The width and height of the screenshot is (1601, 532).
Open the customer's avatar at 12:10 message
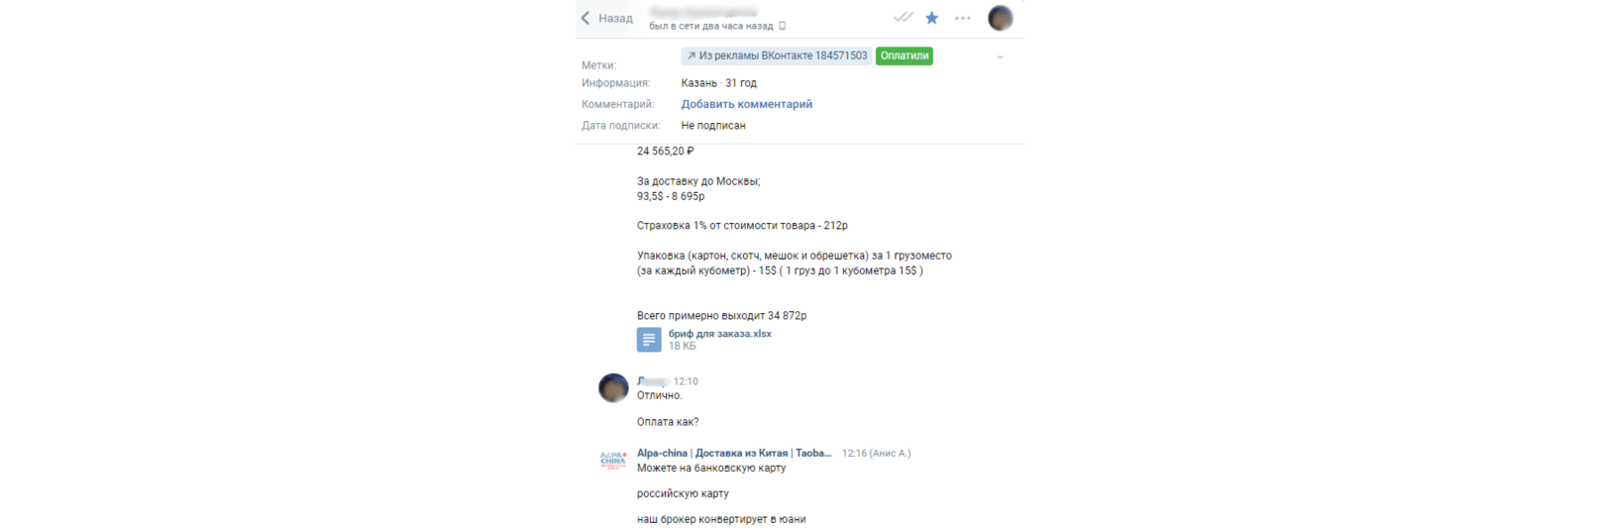click(613, 388)
